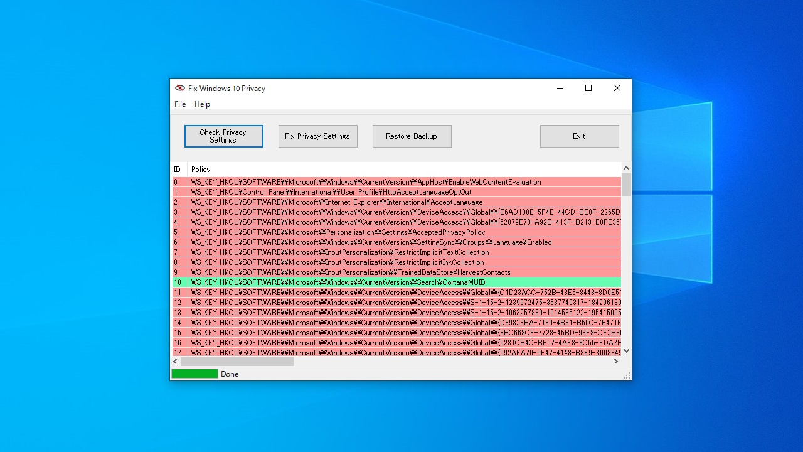The width and height of the screenshot is (803, 452).
Task: Select the Internet Explorer AcceptLanguage row
Action: tap(396, 202)
